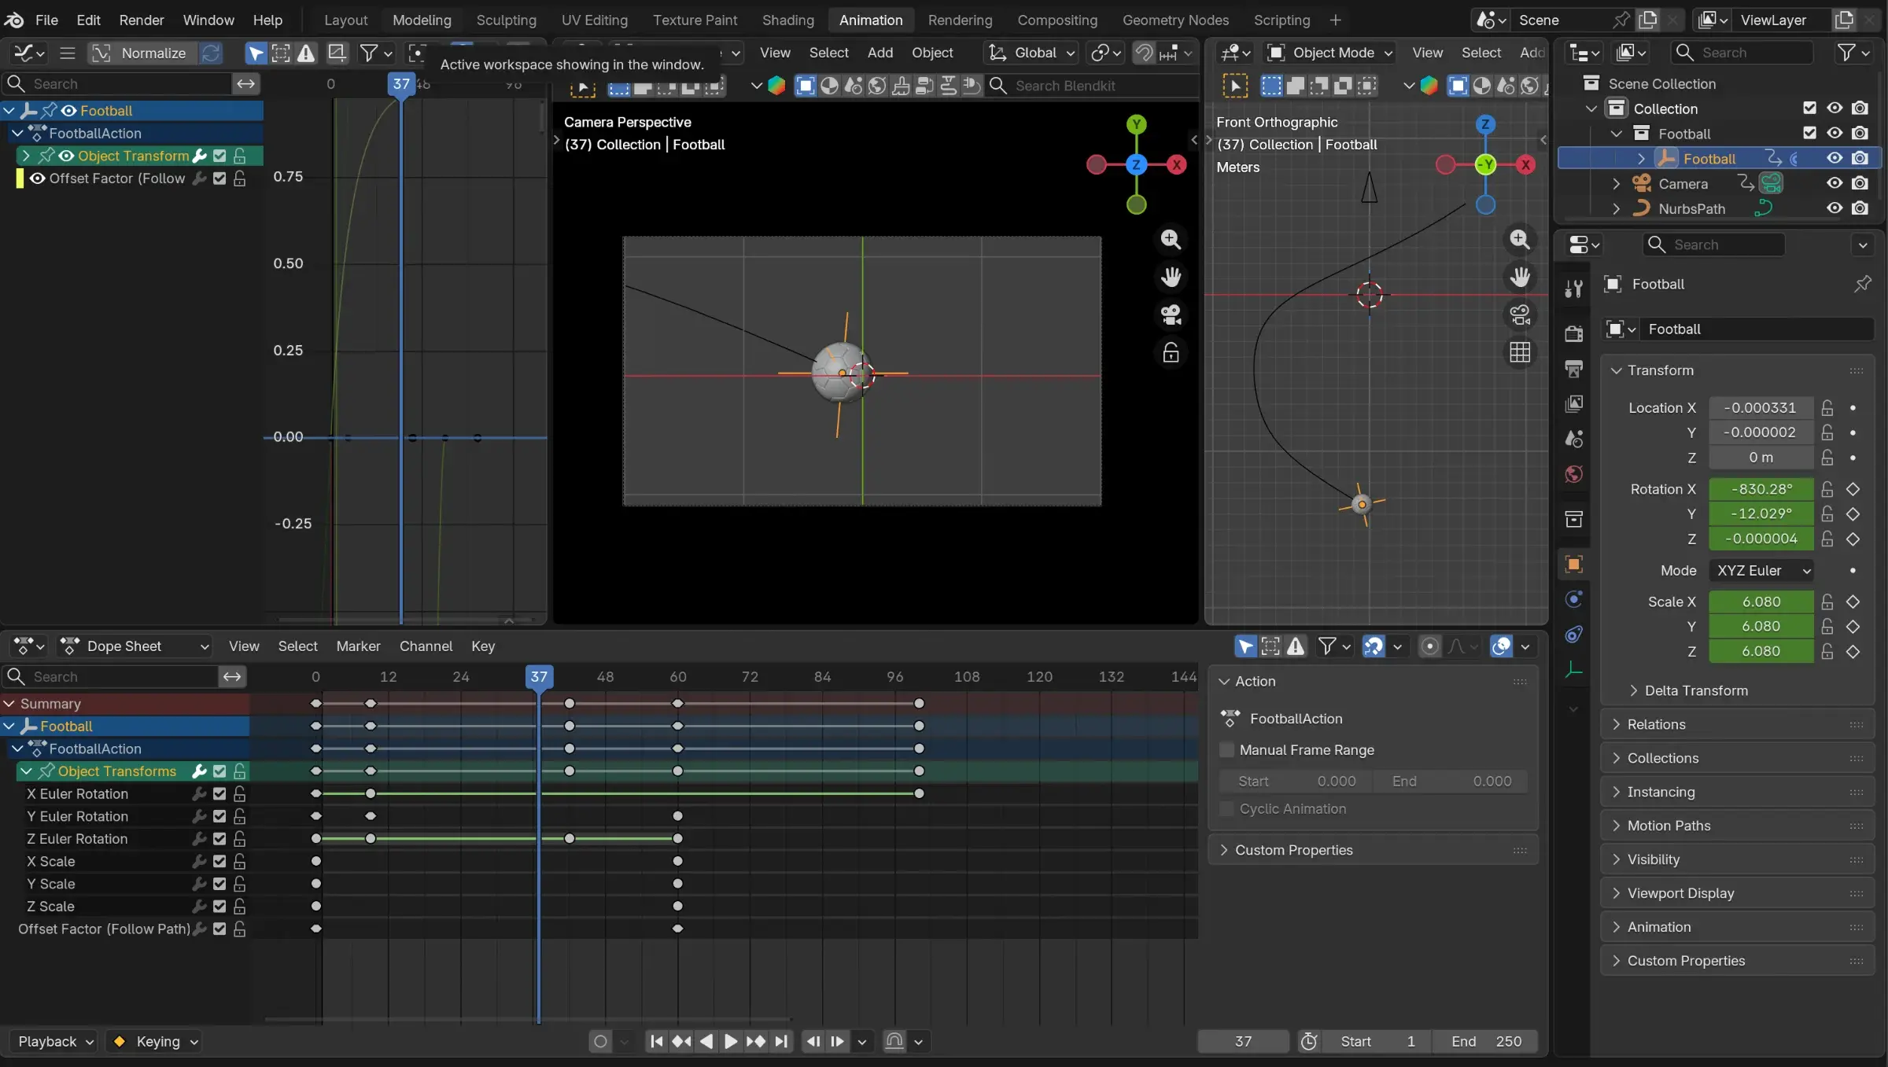This screenshot has width=1888, height=1067.
Task: Open the Object properties tab icon
Action: coord(1573,564)
